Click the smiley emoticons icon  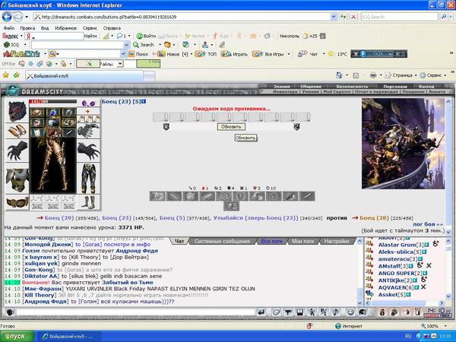pos(350,312)
